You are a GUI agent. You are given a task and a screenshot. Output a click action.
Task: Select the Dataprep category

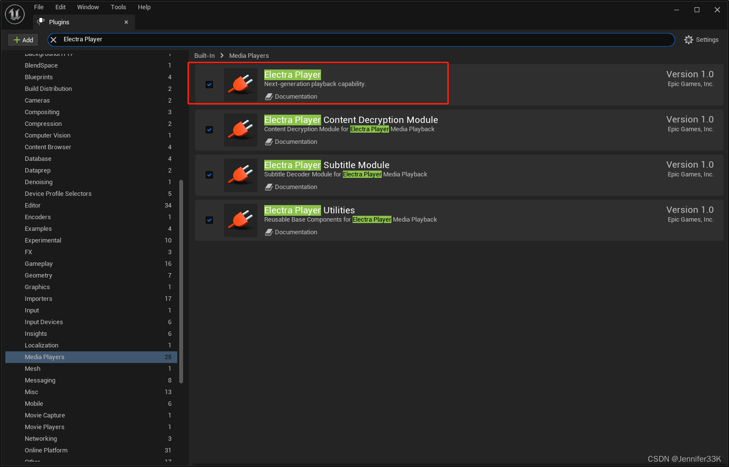pyautogui.click(x=91, y=171)
